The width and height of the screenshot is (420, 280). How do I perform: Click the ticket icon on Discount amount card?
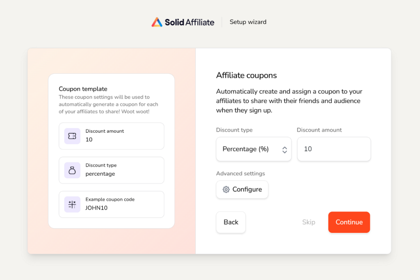click(72, 136)
